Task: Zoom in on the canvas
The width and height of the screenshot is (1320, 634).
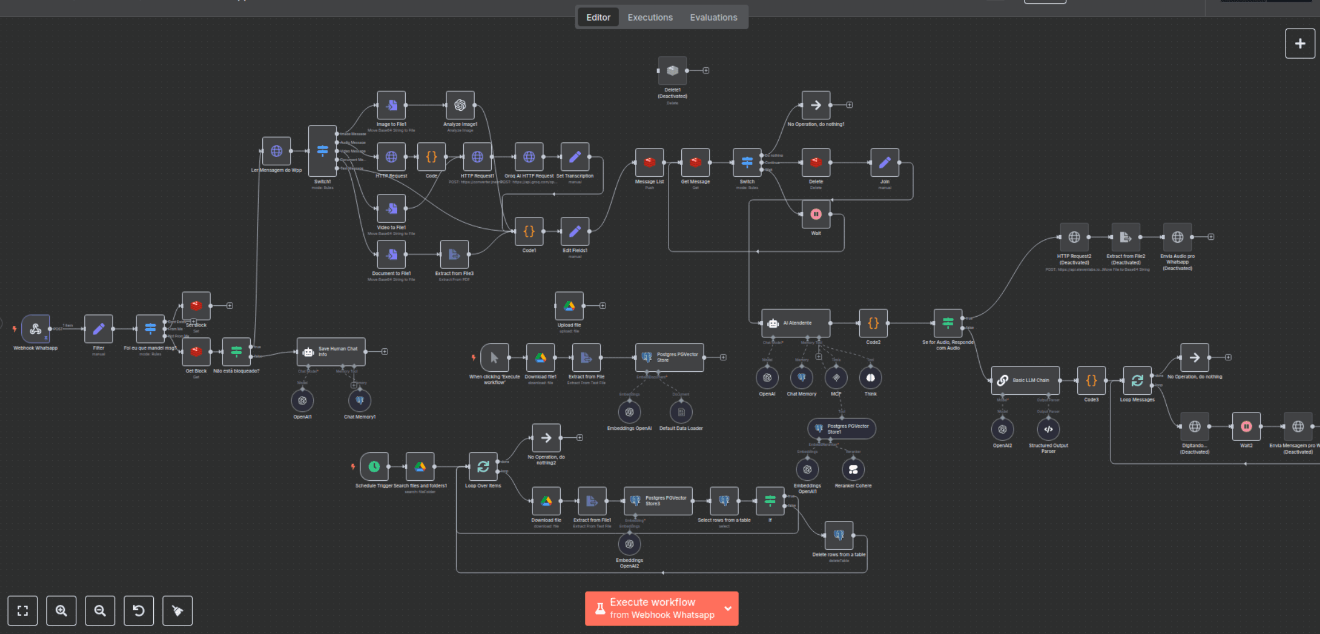Action: [x=61, y=610]
